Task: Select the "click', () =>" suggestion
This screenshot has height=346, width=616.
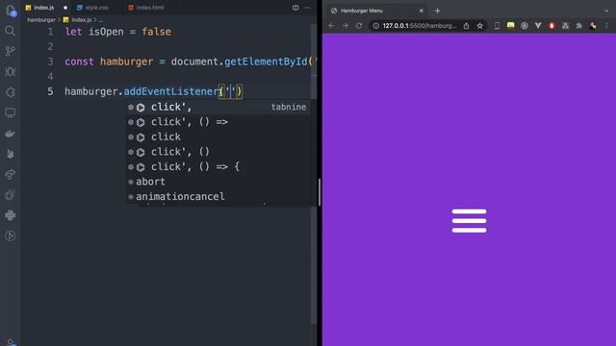Action: point(218,122)
